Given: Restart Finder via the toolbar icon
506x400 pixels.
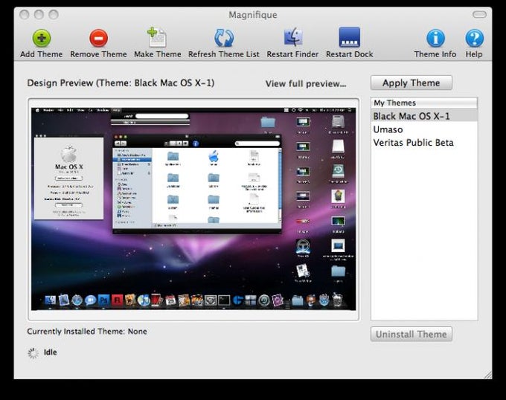Looking at the screenshot, I should (292, 37).
